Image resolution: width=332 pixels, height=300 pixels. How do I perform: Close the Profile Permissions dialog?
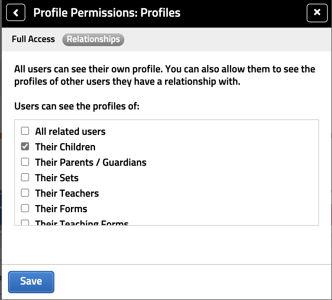click(x=317, y=13)
